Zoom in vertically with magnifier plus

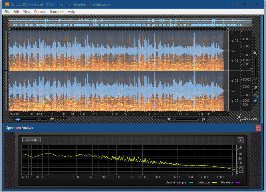[255, 53]
